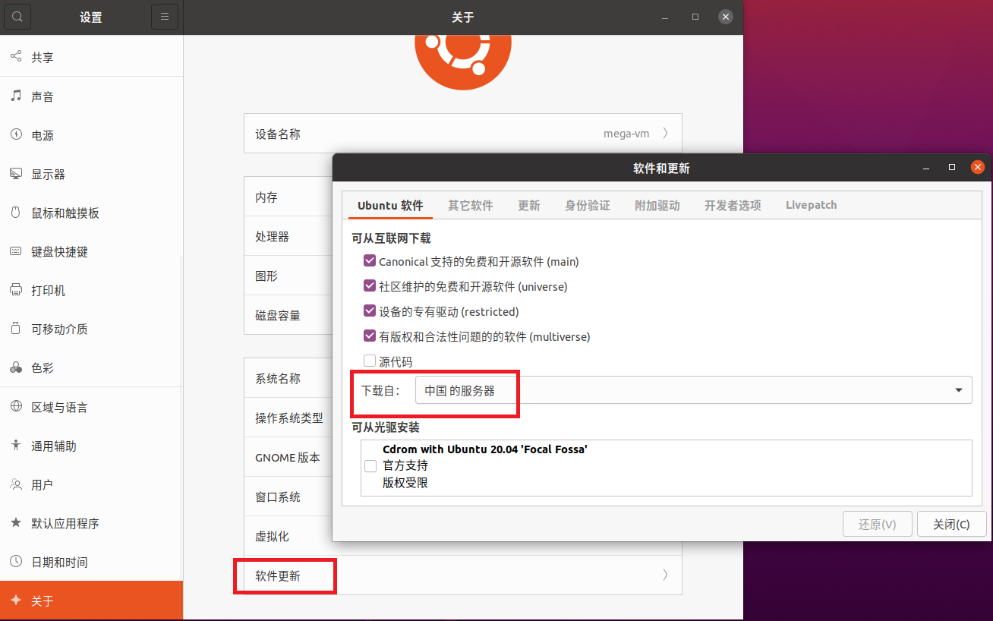Click the About (关于) sparkle icon
Image resolution: width=993 pixels, height=621 pixels.
pyautogui.click(x=16, y=601)
